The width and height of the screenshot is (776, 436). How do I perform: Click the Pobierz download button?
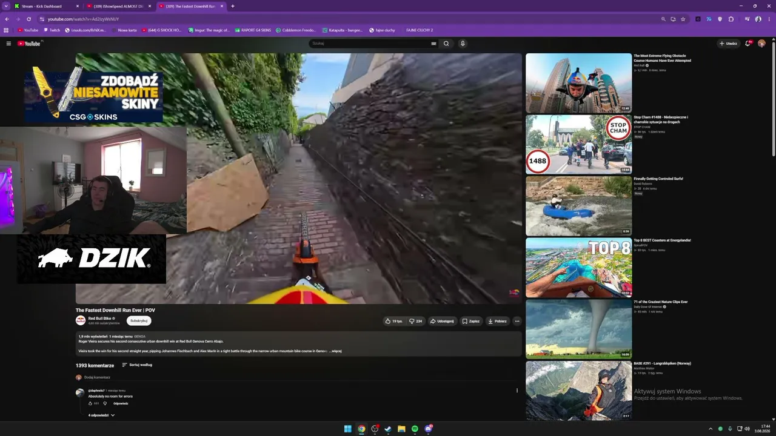(497, 321)
